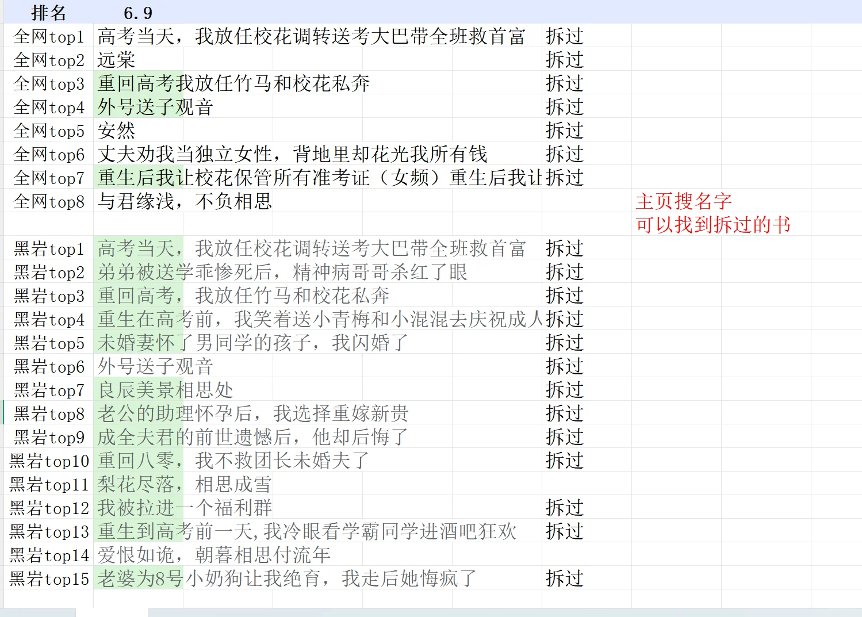Click the row label 全网top8

point(48,201)
